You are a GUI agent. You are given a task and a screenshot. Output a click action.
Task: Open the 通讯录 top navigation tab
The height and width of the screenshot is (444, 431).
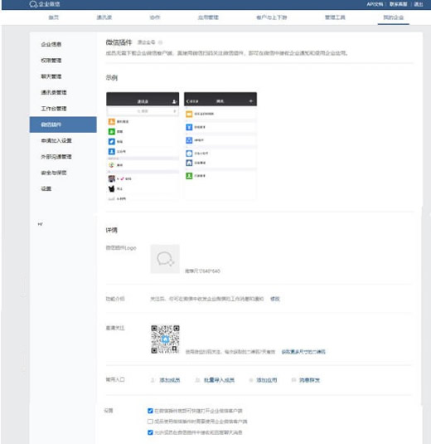(104, 17)
